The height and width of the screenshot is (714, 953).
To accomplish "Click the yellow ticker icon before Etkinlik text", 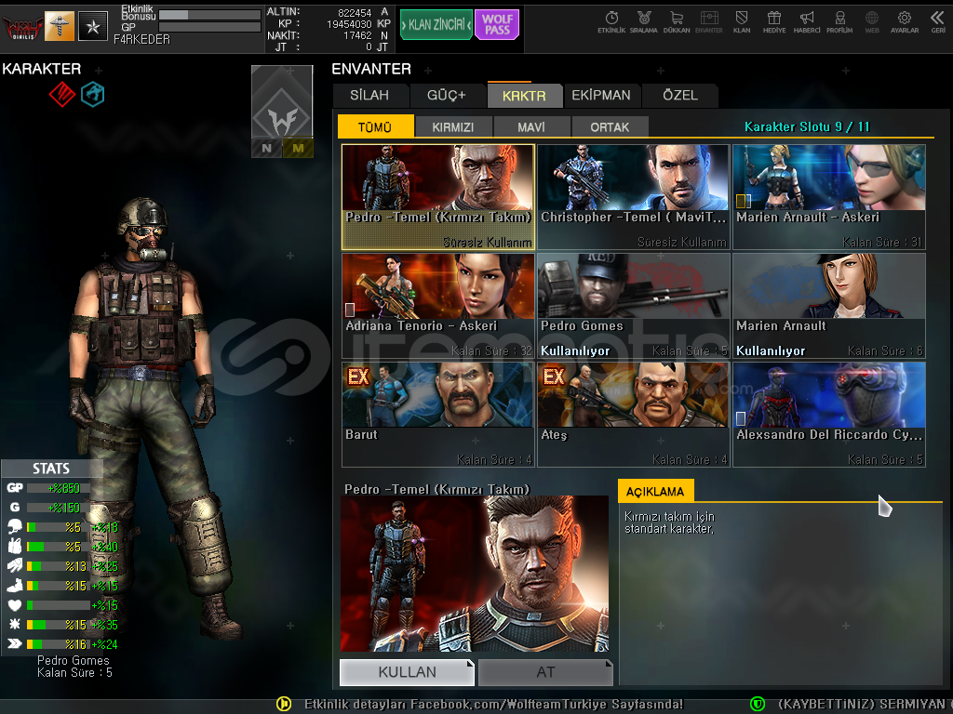I will coord(284,704).
